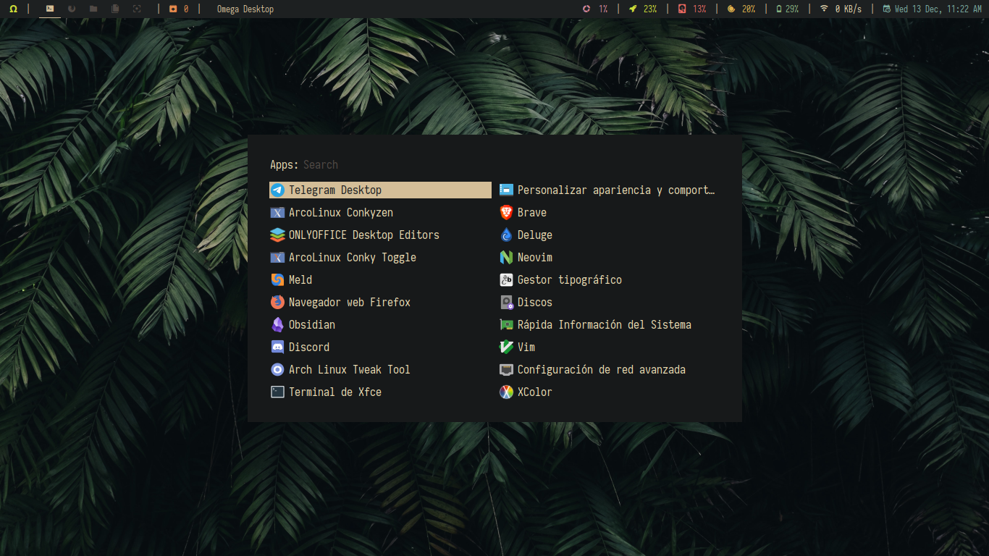Click the Omega logo in the top bar

15,9
